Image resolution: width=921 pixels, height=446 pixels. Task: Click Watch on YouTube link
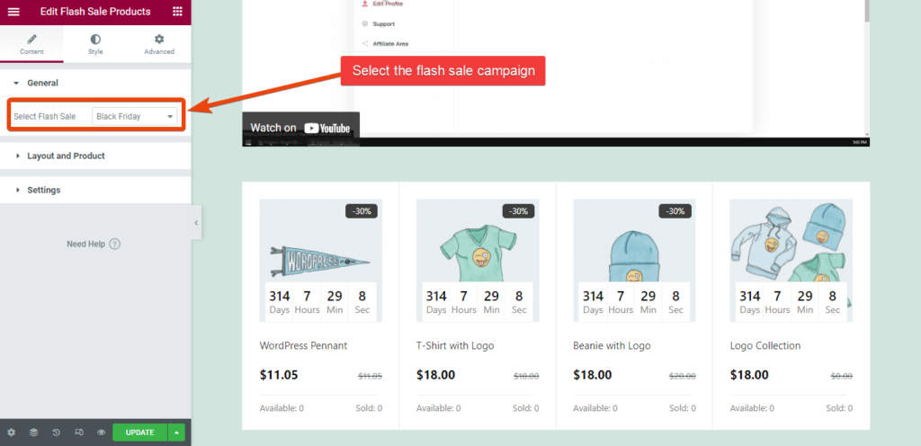point(300,128)
